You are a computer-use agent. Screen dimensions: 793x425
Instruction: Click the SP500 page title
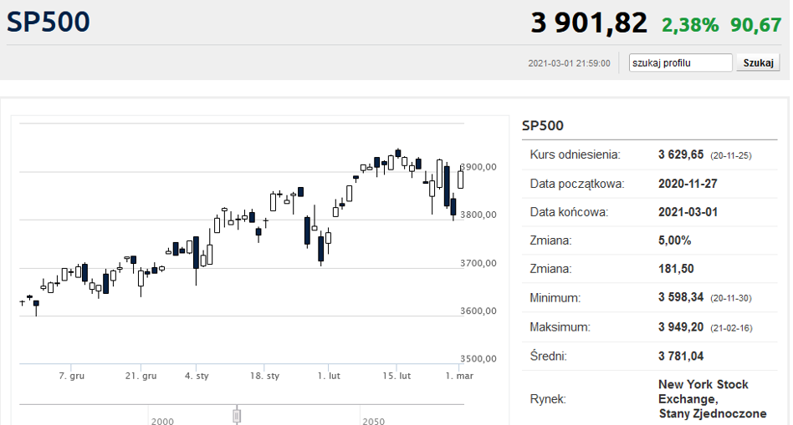[48, 22]
